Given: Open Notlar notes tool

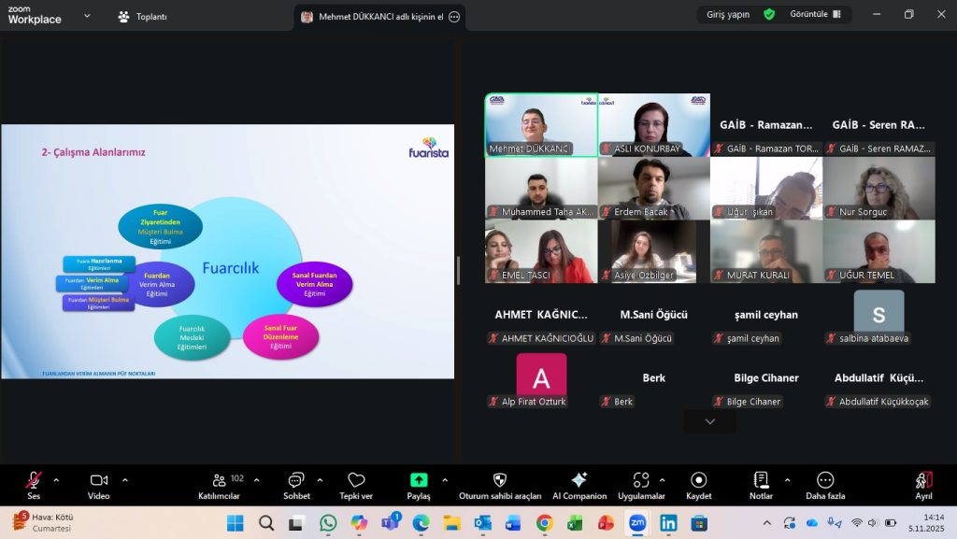Looking at the screenshot, I should point(761,484).
